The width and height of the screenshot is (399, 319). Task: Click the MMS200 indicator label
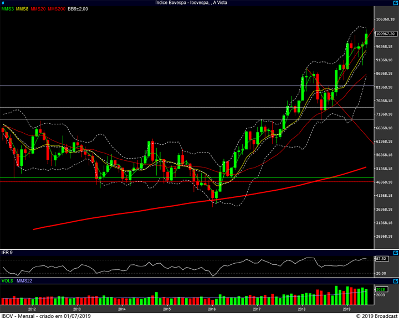coord(57,9)
